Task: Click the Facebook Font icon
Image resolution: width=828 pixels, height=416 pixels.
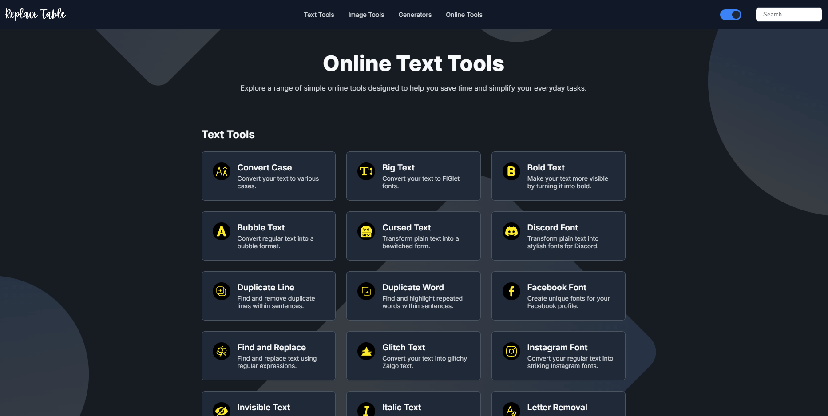Action: (511, 291)
